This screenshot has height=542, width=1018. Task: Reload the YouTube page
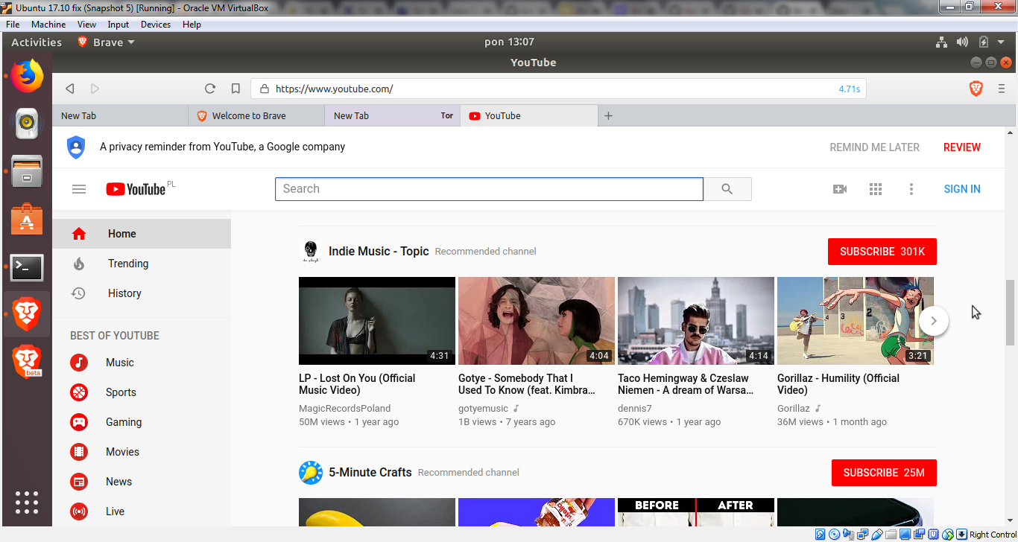point(210,89)
